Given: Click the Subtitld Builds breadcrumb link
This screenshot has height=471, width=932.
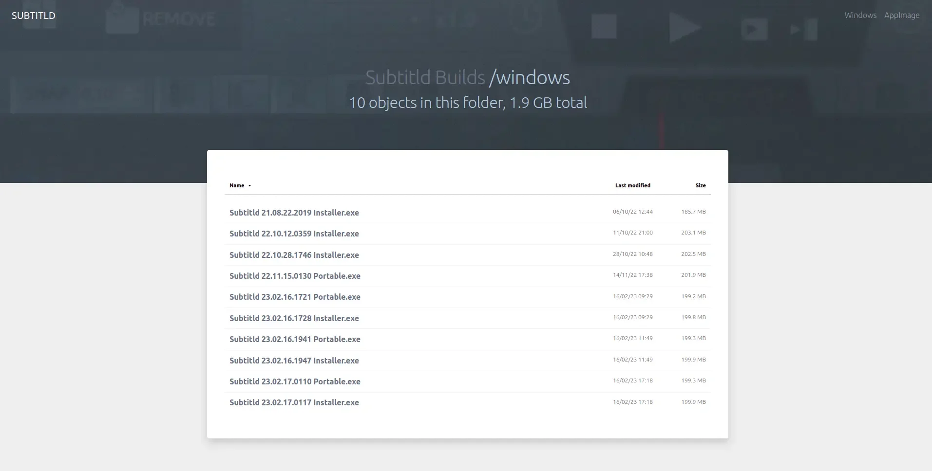Looking at the screenshot, I should point(425,77).
